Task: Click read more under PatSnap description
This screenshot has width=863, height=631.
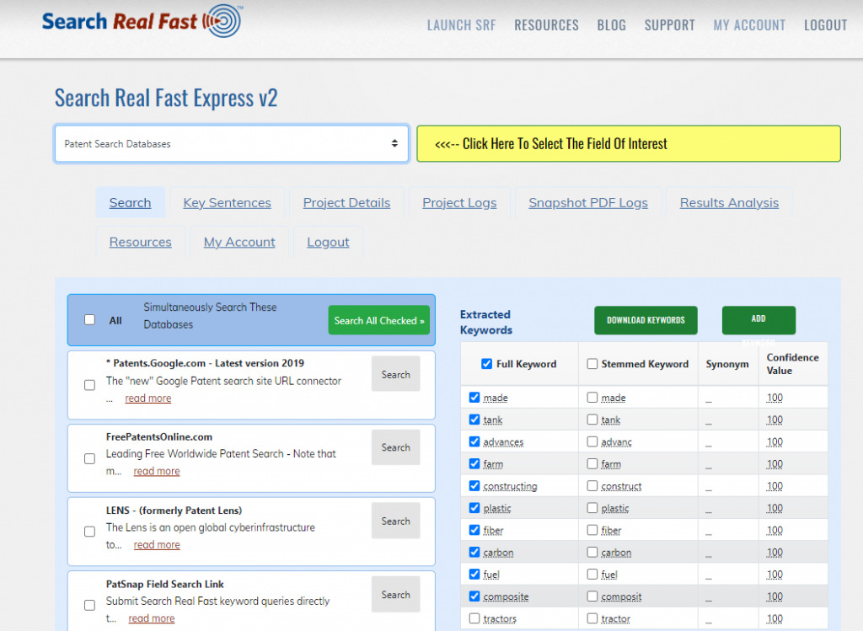Action: coord(152,618)
